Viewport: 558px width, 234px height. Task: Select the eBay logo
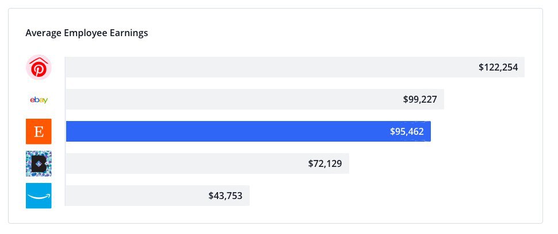click(39, 100)
